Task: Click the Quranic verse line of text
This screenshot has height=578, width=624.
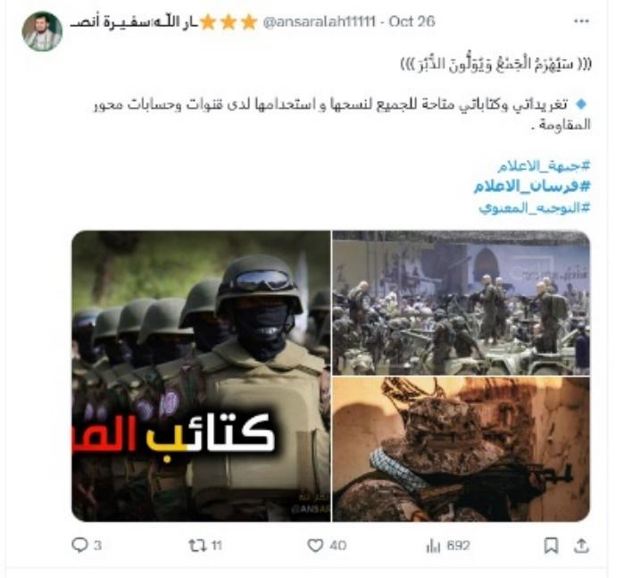Action: click(x=495, y=63)
